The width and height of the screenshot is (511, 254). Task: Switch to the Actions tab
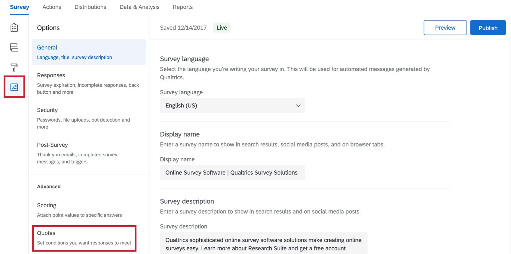(52, 7)
